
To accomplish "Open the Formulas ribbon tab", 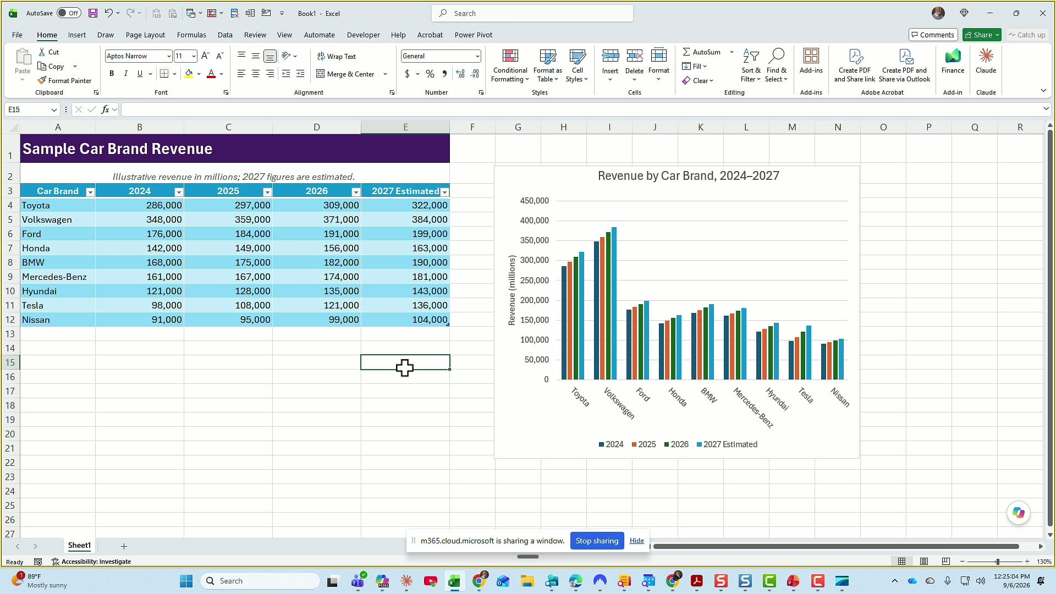I will click(191, 35).
